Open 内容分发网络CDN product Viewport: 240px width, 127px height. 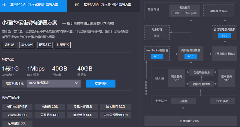point(115,115)
